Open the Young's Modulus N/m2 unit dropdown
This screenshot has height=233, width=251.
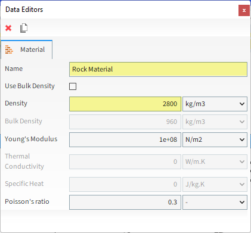215,139
